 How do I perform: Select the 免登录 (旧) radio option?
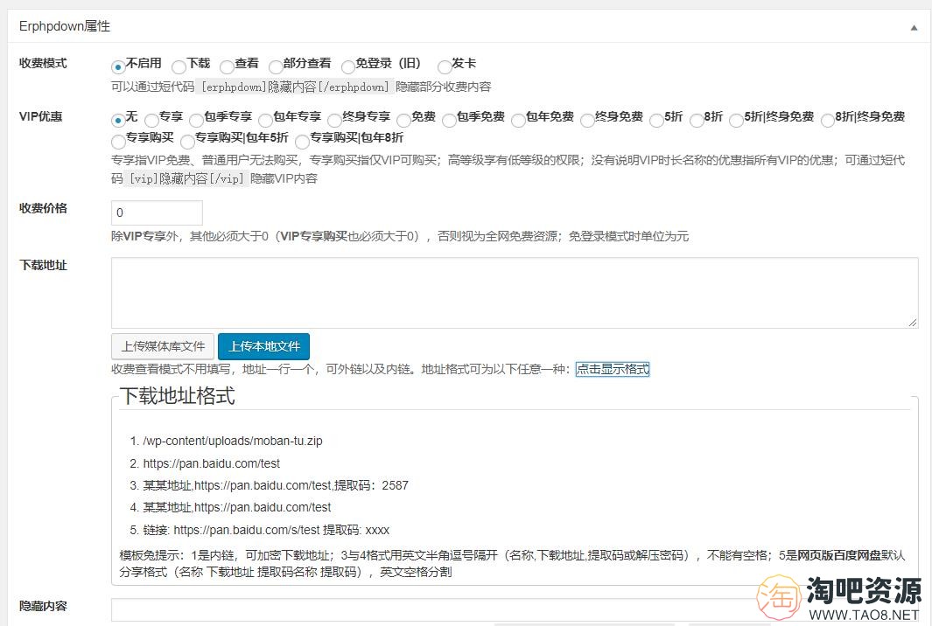coord(347,66)
